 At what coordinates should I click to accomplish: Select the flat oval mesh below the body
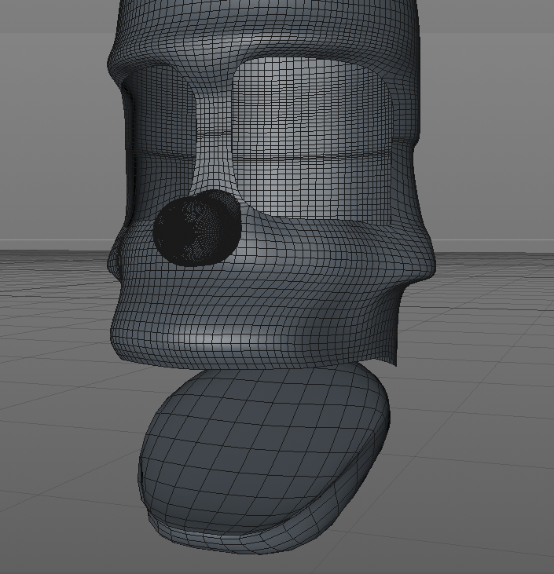(x=264, y=459)
